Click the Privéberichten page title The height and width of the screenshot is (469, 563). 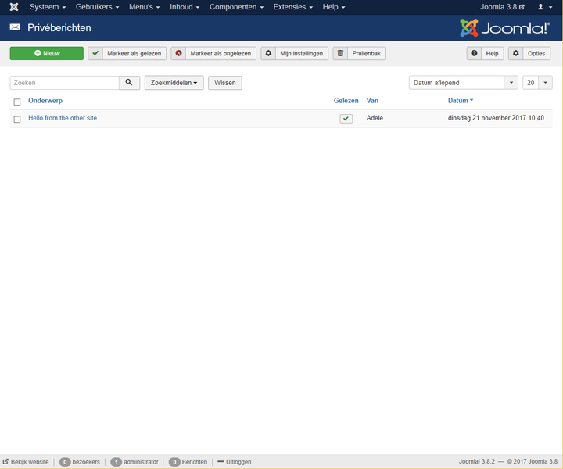tap(59, 27)
